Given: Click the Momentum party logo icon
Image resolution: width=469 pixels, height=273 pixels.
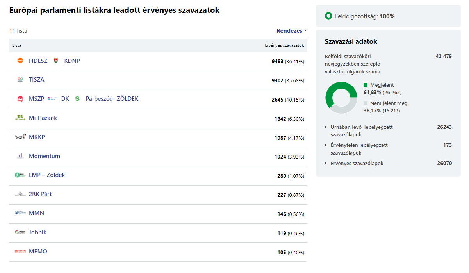Looking at the screenshot, I should click(20, 156).
